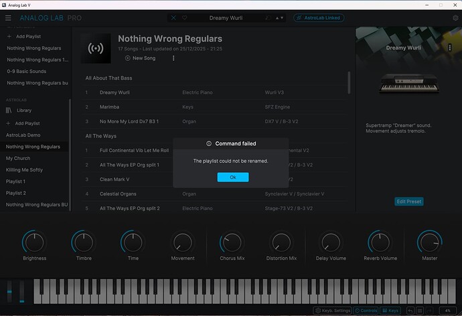Select next preset with the down arrow
Screen dimensions: 462x316
(x=281, y=17)
